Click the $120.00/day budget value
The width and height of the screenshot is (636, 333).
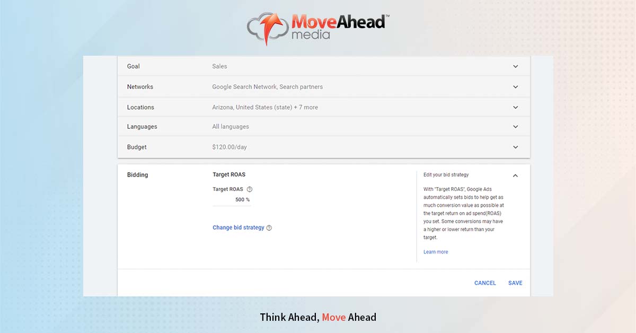point(229,147)
